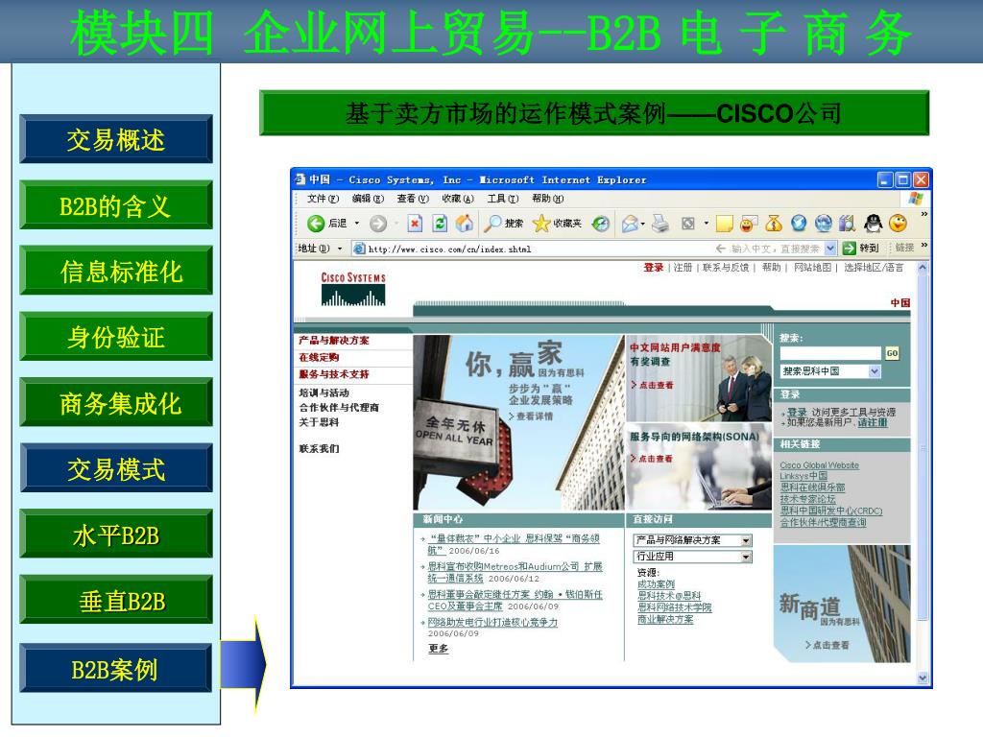Open the Search (搜索) magnifier button
Image resolution: width=983 pixels, height=737 pixels.
[505, 223]
